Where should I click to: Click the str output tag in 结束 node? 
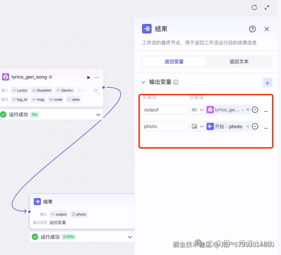[x=59, y=214]
